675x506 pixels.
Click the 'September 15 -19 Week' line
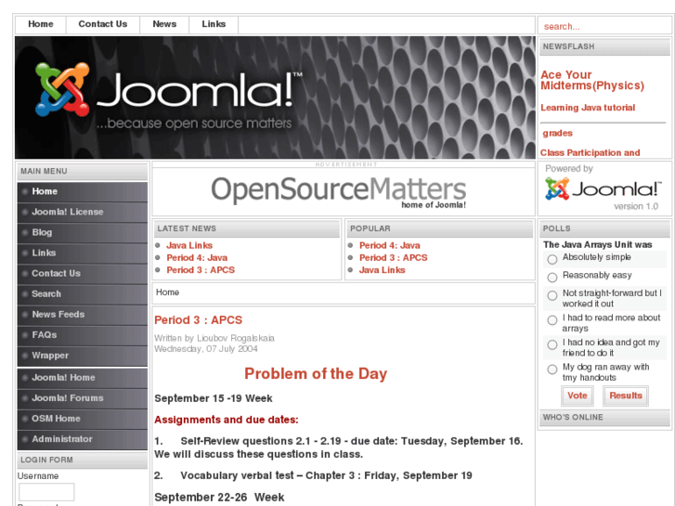[x=214, y=398]
